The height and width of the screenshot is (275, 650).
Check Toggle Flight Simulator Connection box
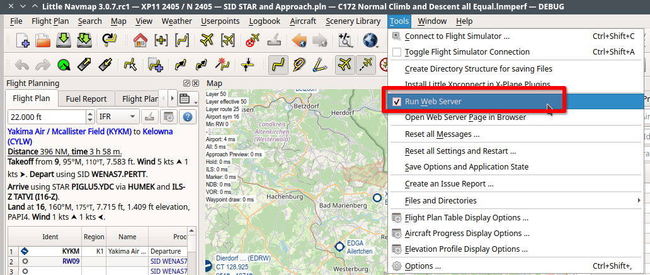click(397, 52)
